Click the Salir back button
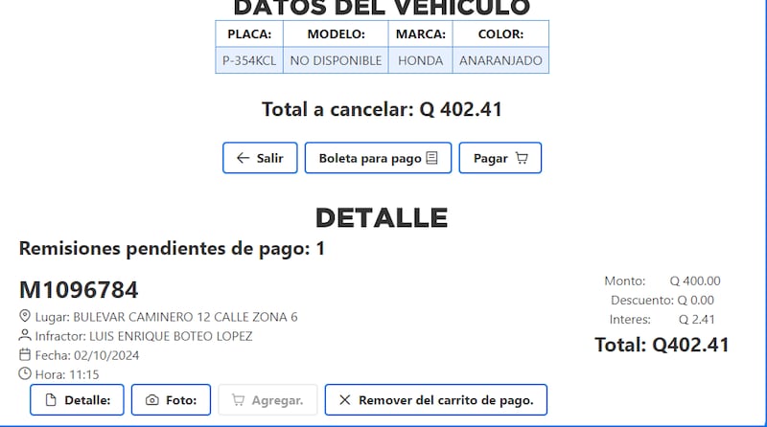The image size is (767, 427). [260, 158]
